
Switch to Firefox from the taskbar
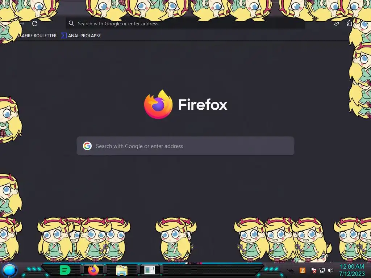93,270
